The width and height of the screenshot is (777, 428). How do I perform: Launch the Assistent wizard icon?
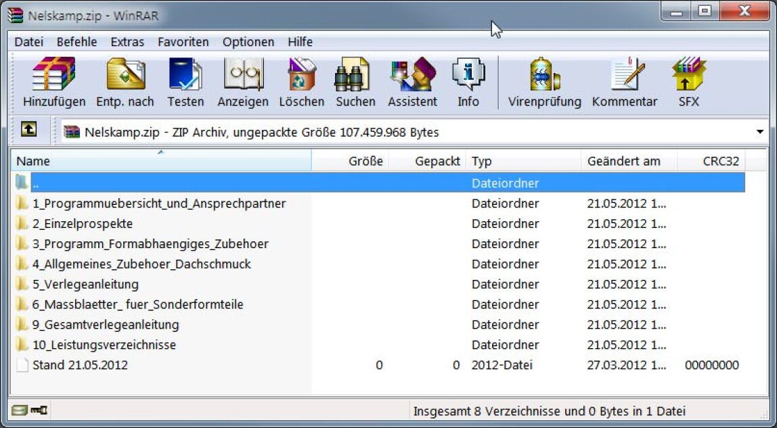pyautogui.click(x=412, y=74)
